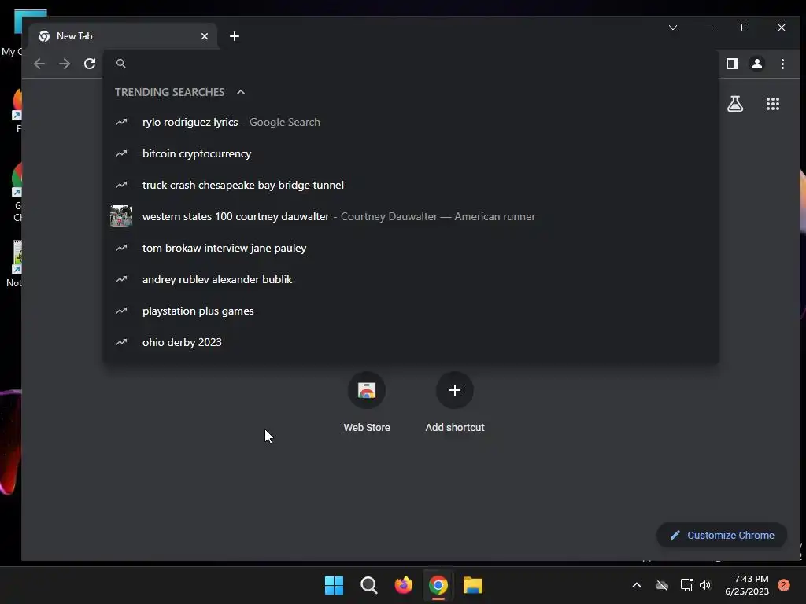The height and width of the screenshot is (604, 806).
Task: Open Google apps grid
Action: click(773, 104)
